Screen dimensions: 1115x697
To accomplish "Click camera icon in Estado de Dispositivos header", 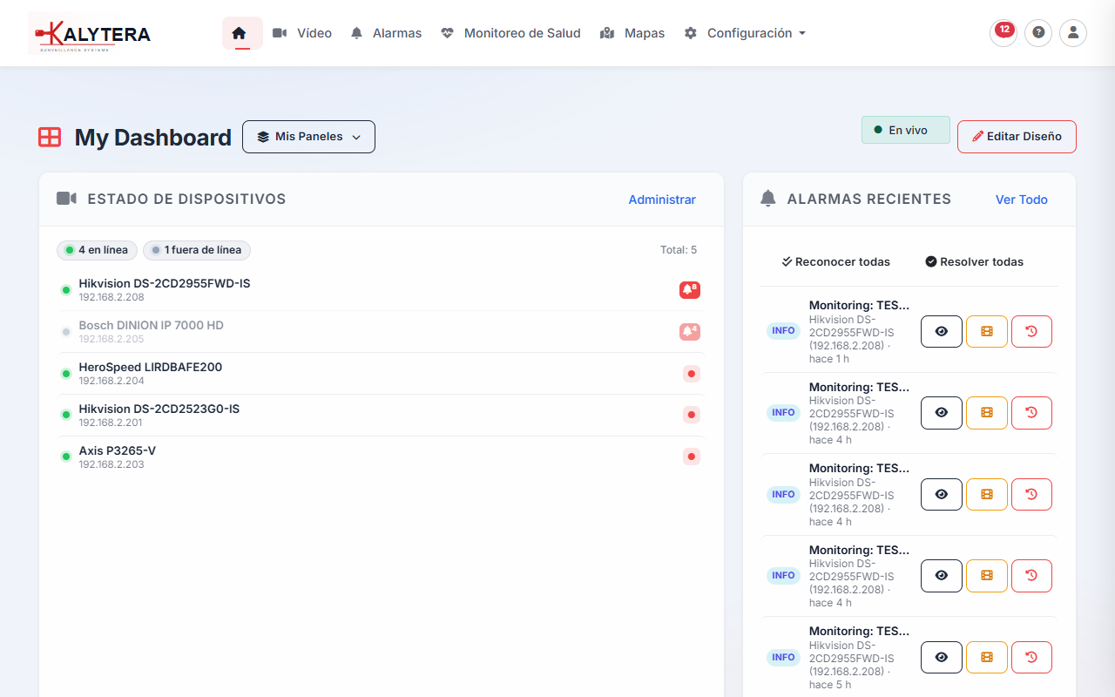I will tap(67, 199).
